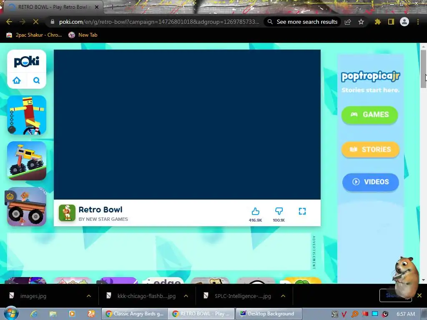Viewport: 427px width, 320px height.
Task: Go to Poki home icon
Action: pyautogui.click(x=17, y=80)
